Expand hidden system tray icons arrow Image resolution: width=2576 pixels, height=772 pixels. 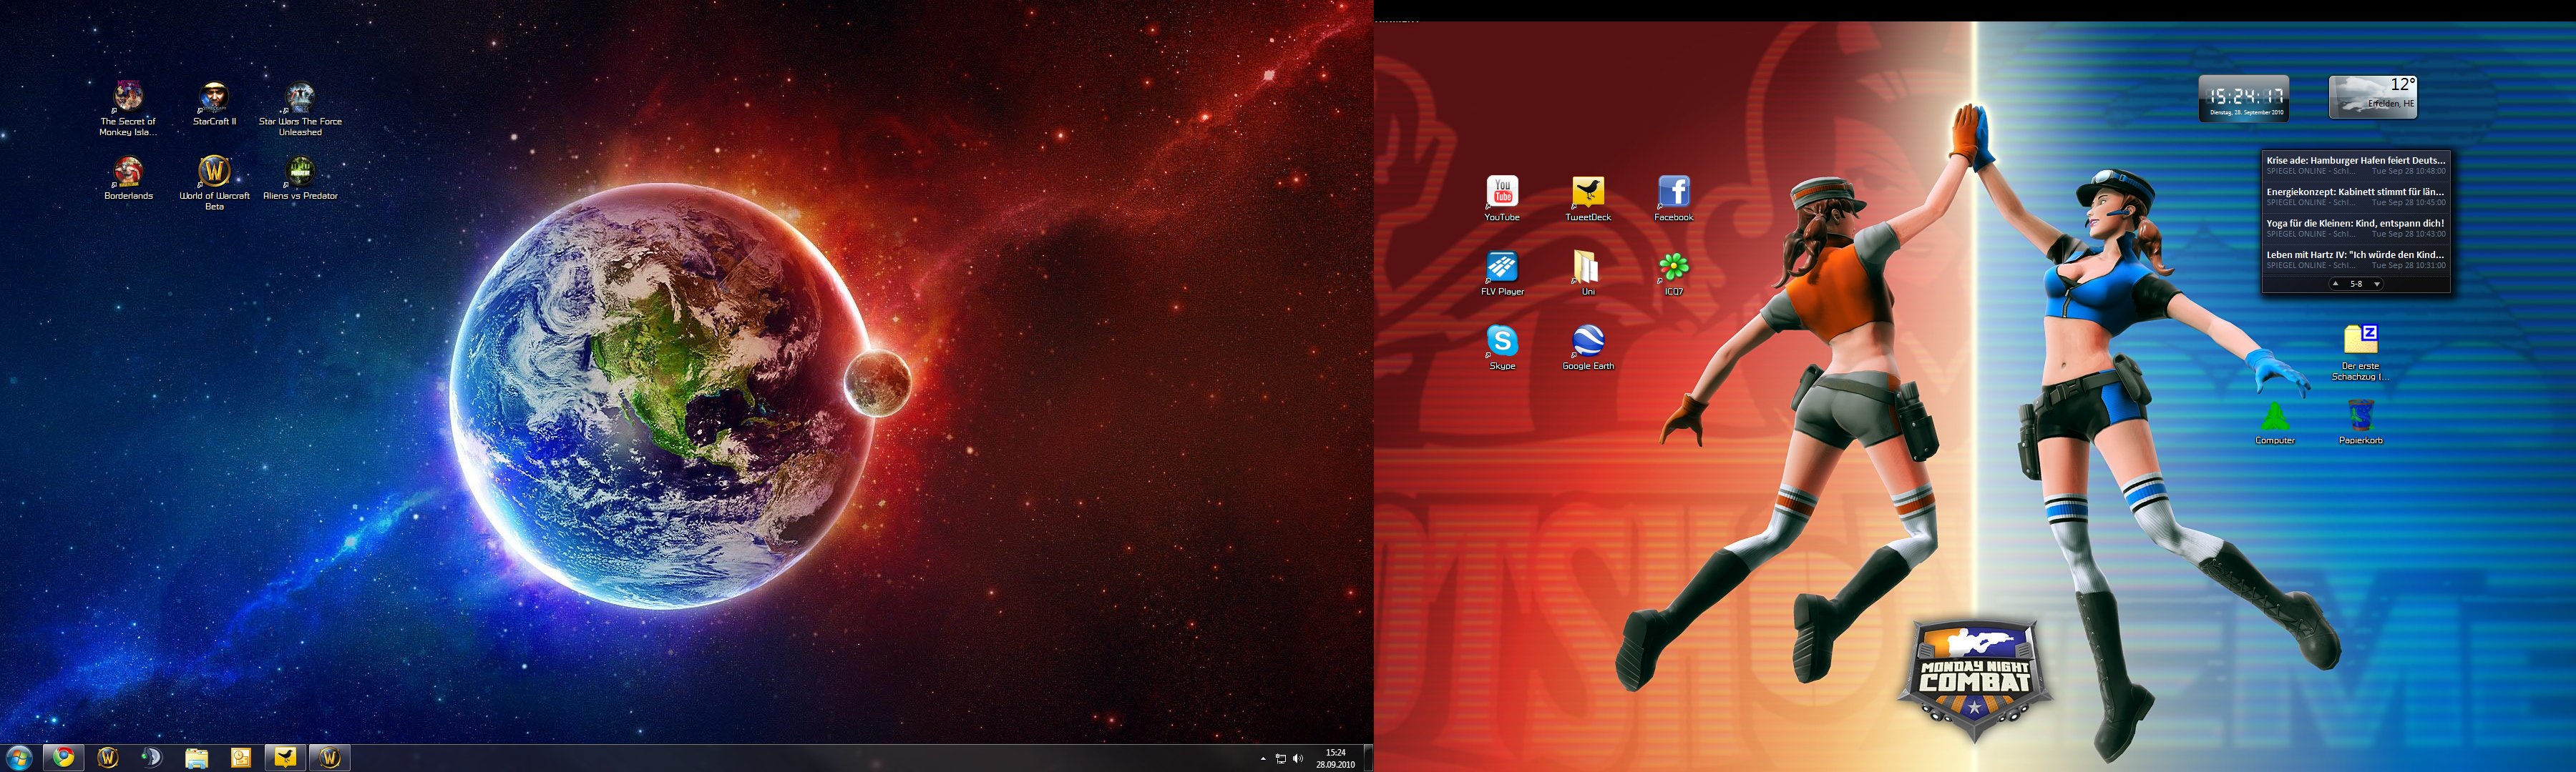tap(1263, 759)
